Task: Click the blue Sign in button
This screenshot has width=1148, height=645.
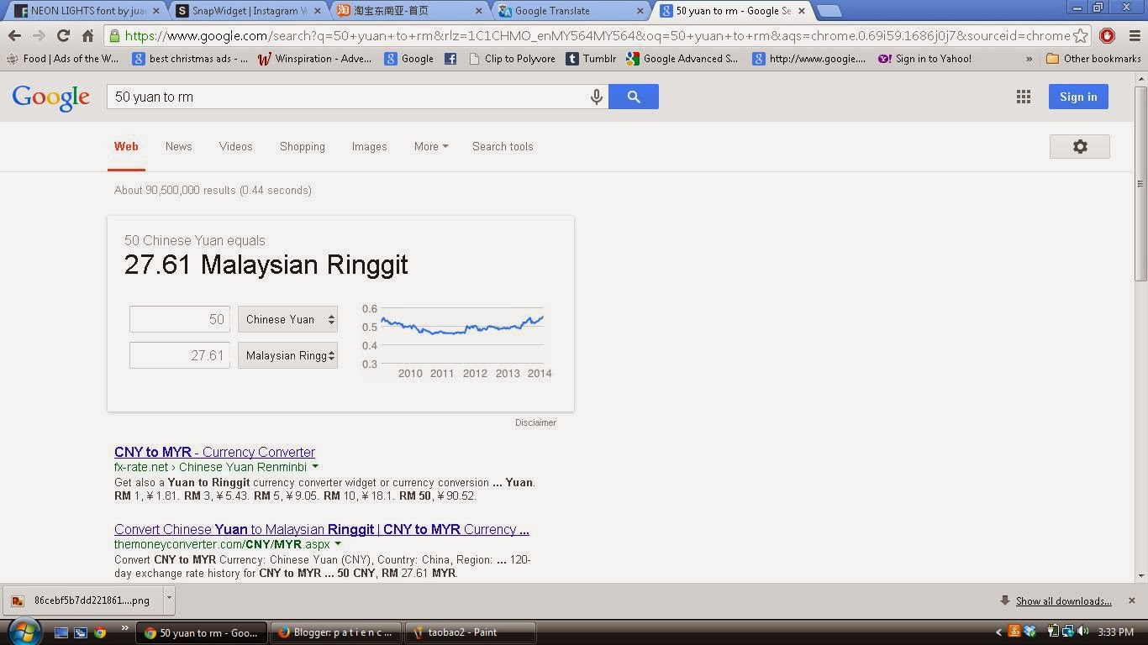Action: (1078, 97)
